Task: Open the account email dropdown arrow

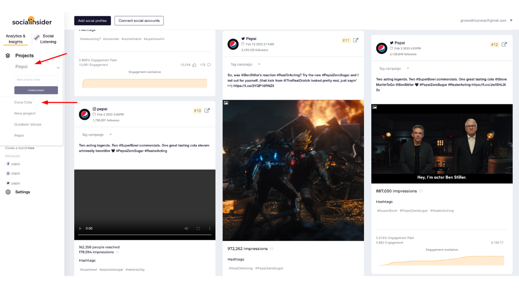Action: (511, 20)
